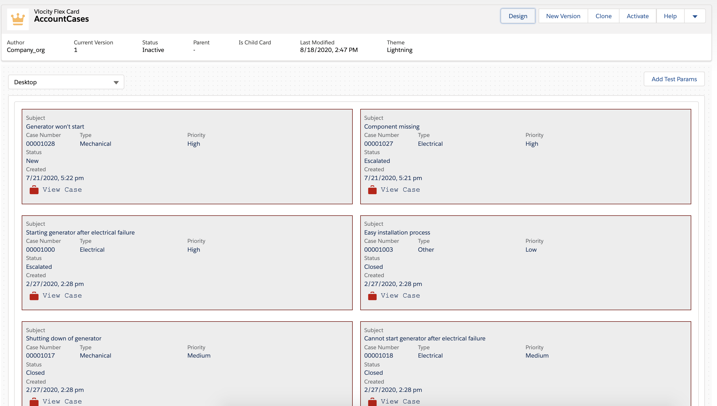This screenshot has height=406, width=717.
Task: Click case number 00001027
Action: click(378, 144)
